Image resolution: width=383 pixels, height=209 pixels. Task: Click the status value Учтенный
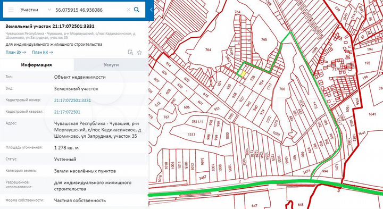tap(65, 159)
